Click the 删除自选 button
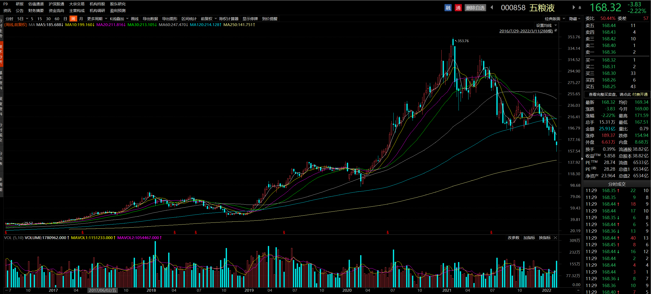 click(x=475, y=8)
